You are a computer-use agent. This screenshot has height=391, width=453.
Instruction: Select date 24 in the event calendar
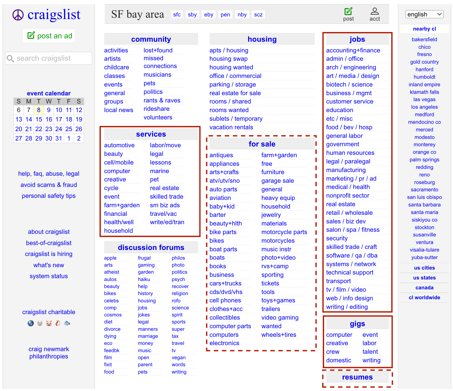pyautogui.click(x=59, y=129)
